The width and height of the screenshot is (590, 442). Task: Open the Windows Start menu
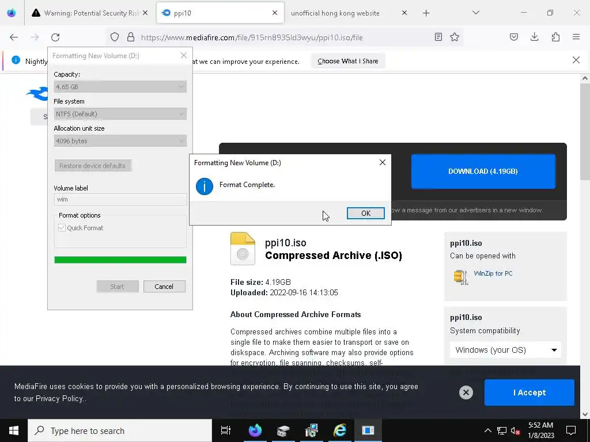[14, 430]
